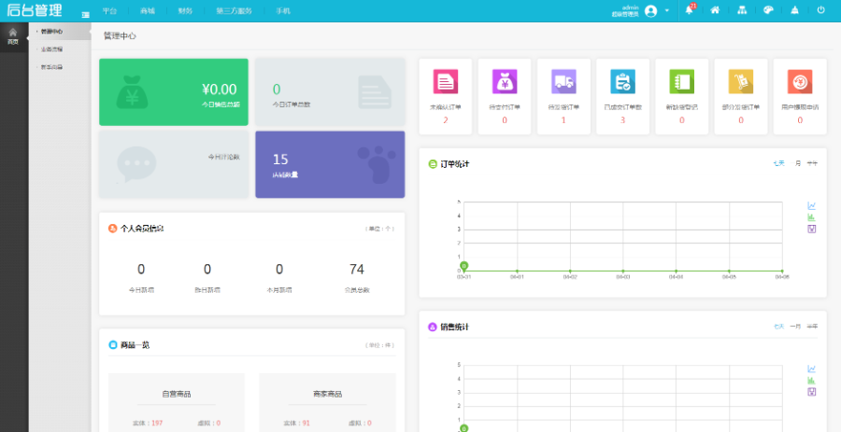The width and height of the screenshot is (841, 432).
Task: Open the 财务 top menu
Action: pos(185,11)
